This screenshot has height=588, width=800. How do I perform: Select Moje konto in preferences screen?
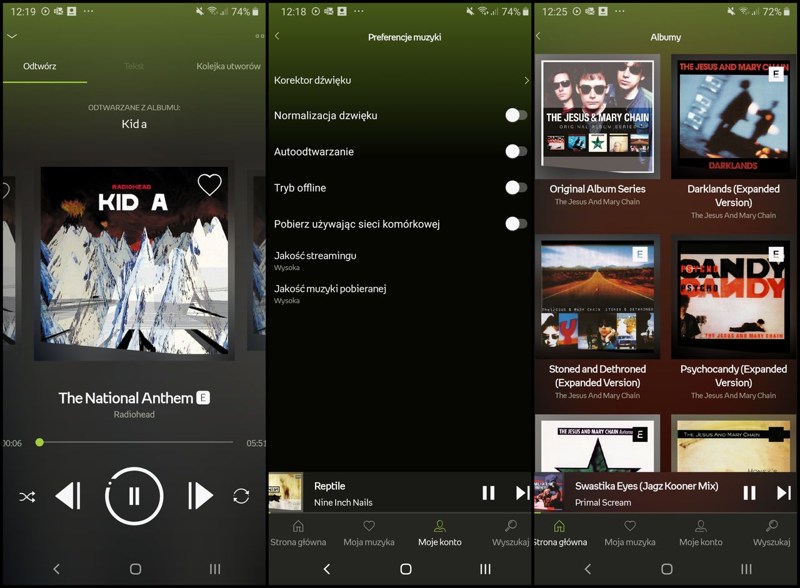coord(440,534)
